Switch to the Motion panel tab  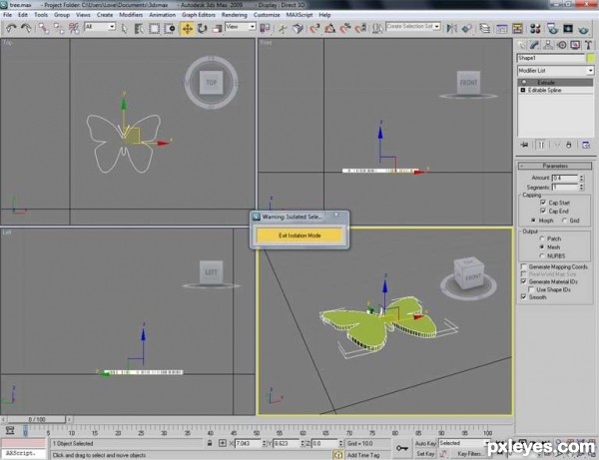click(x=561, y=45)
